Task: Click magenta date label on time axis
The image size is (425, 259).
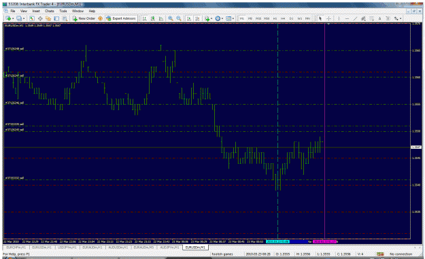Action: click(x=325, y=241)
